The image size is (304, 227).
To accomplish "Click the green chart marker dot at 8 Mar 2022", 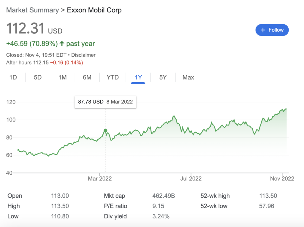I will pyautogui.click(x=105, y=131).
